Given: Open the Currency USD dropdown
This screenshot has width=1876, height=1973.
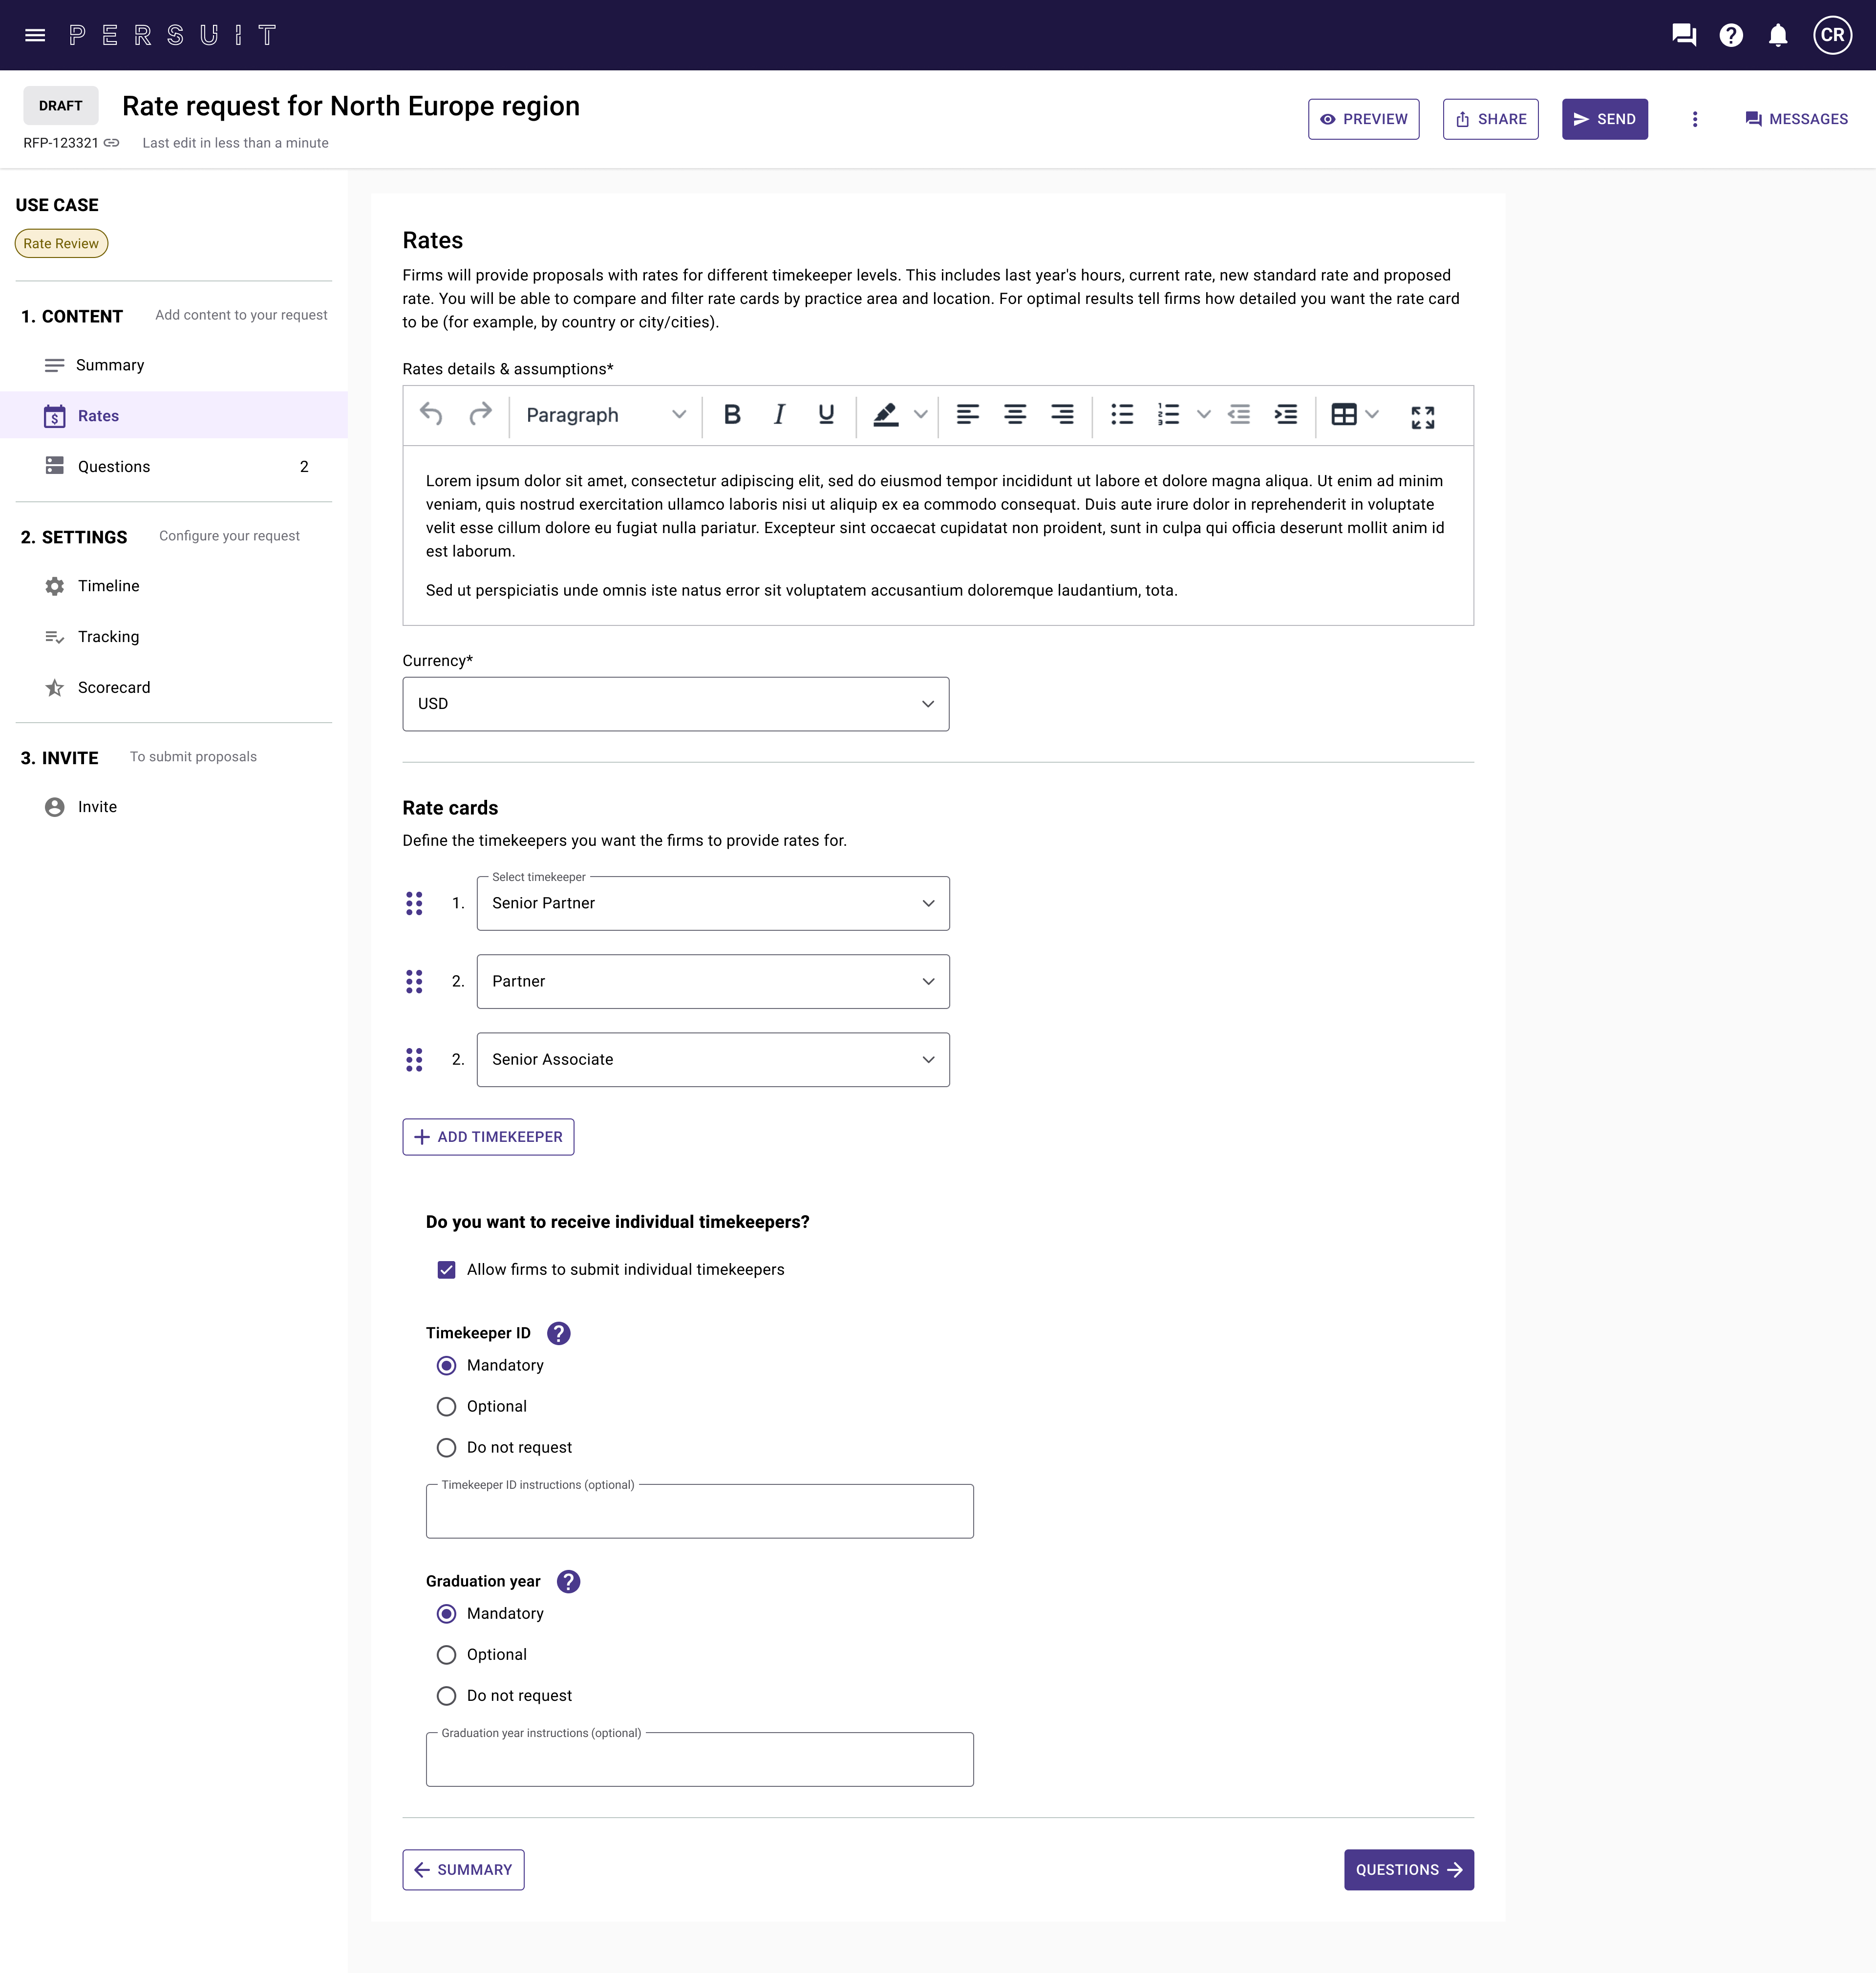Looking at the screenshot, I should tap(675, 704).
